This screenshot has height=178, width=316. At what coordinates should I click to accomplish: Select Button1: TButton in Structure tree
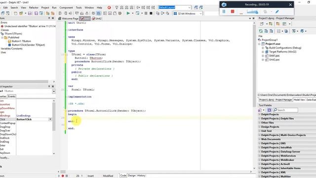[x=21, y=41]
